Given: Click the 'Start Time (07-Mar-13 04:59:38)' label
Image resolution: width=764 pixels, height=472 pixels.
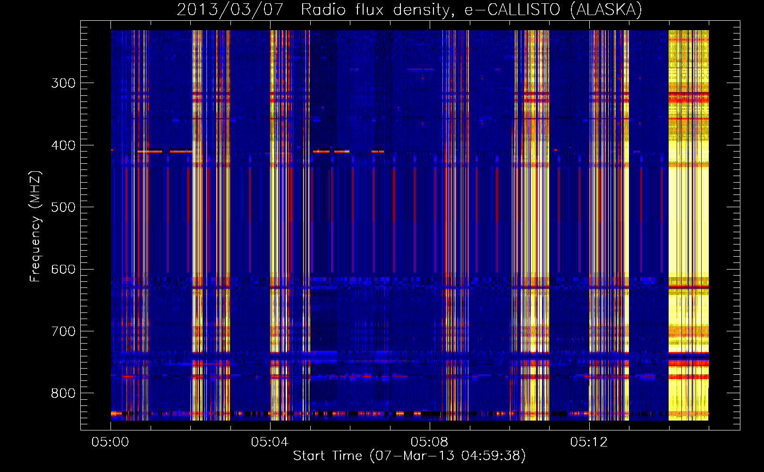Looking at the screenshot, I should point(409,456).
